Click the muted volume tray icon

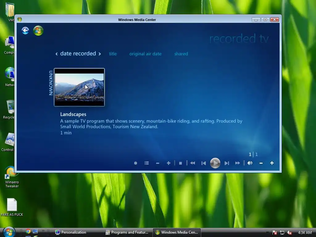[289, 233]
